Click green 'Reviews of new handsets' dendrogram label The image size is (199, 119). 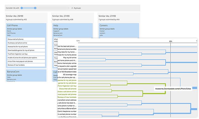(x=67, y=97)
